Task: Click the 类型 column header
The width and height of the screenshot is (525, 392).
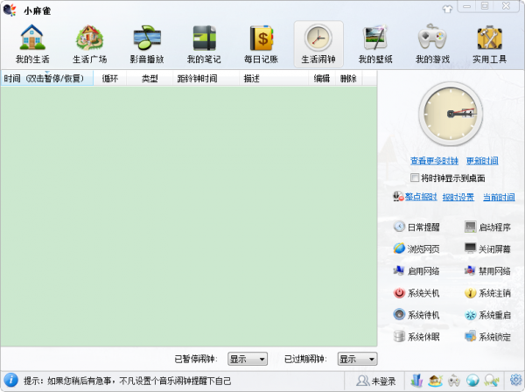Action: coord(150,79)
